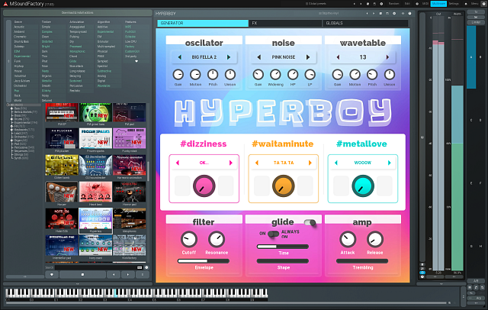The image size is (488, 310).
Task: Click the glide Time slider
Action: (x=283, y=247)
